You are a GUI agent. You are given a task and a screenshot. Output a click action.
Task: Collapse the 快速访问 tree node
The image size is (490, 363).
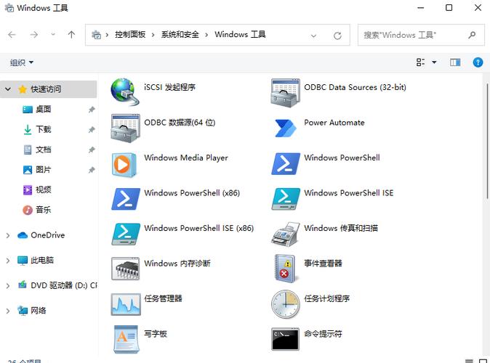(8, 89)
